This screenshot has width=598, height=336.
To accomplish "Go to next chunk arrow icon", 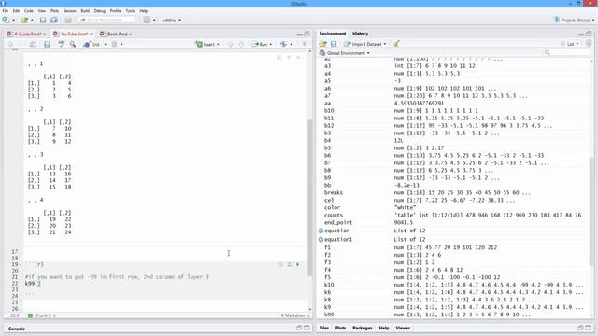I will pos(241,44).
